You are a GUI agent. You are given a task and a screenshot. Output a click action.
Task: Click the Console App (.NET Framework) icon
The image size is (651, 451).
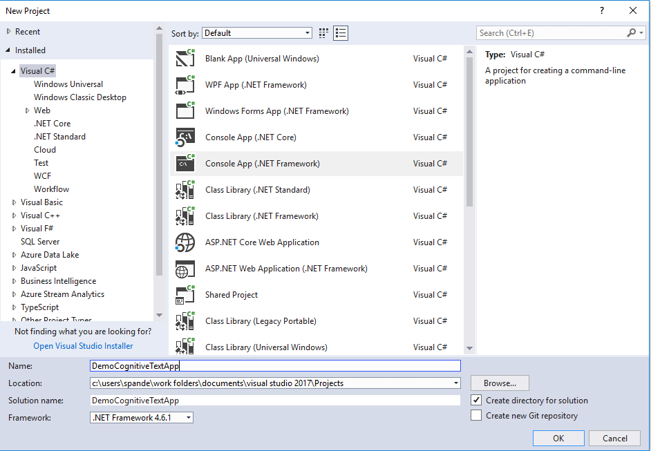[185, 164]
